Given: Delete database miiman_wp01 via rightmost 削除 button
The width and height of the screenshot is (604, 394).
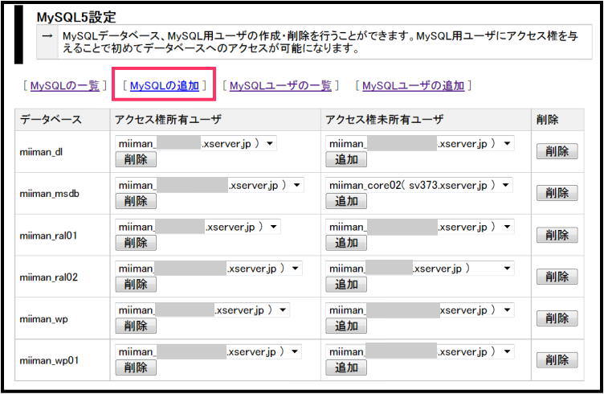Looking at the screenshot, I should pyautogui.click(x=557, y=360).
